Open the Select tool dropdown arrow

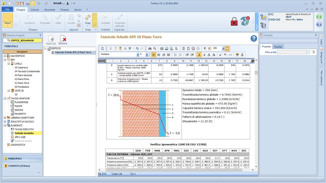point(8,26)
